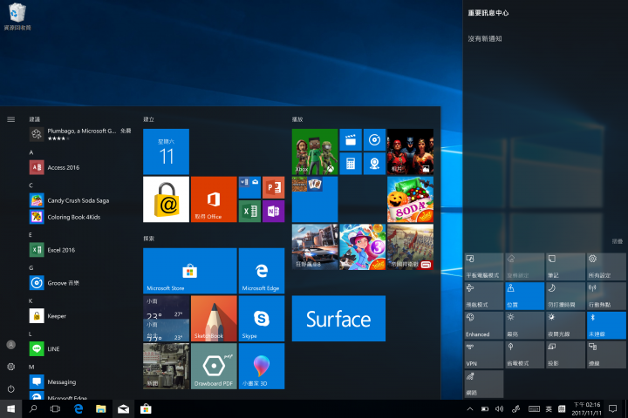This screenshot has height=418, width=628.
Task: Toggle Mobile hotspot quick action
Action: click(606, 296)
